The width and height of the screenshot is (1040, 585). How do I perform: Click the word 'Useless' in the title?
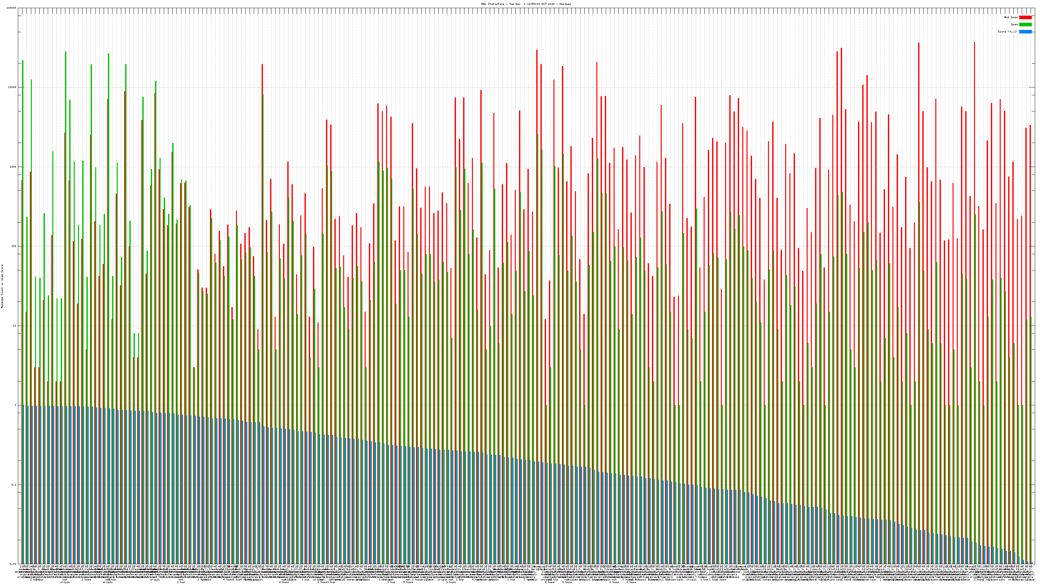pos(565,4)
